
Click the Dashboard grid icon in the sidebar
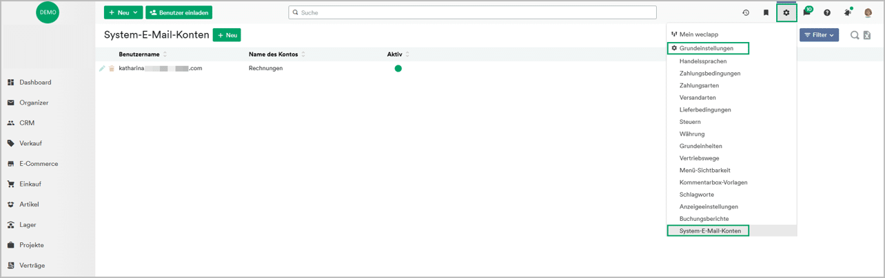[11, 82]
